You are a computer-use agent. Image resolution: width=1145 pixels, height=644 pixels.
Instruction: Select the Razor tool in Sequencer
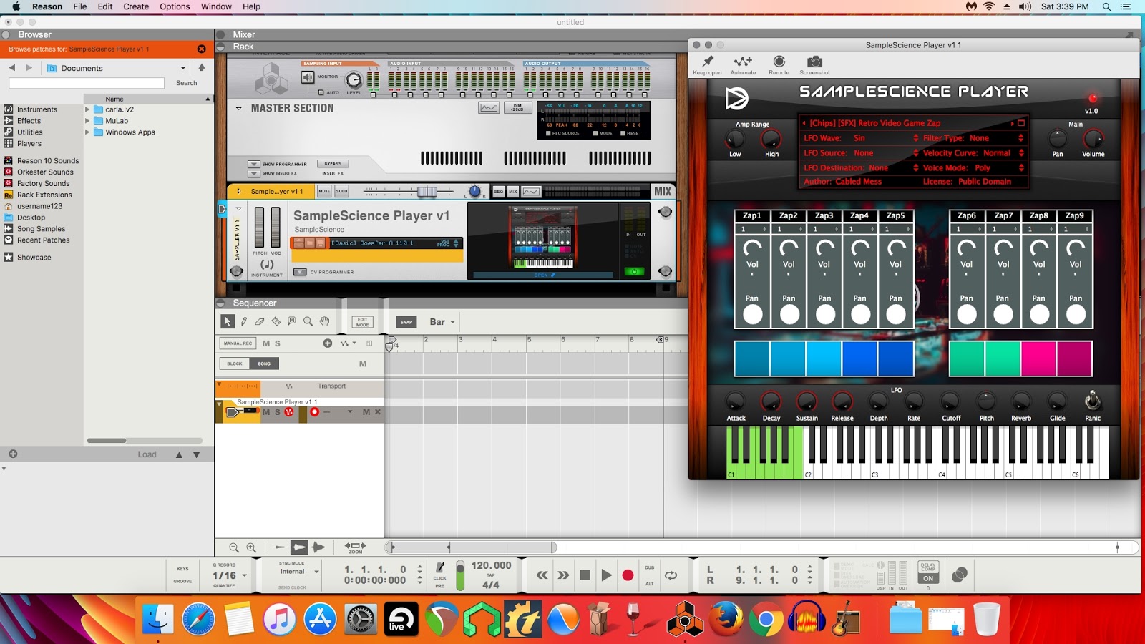click(x=276, y=322)
